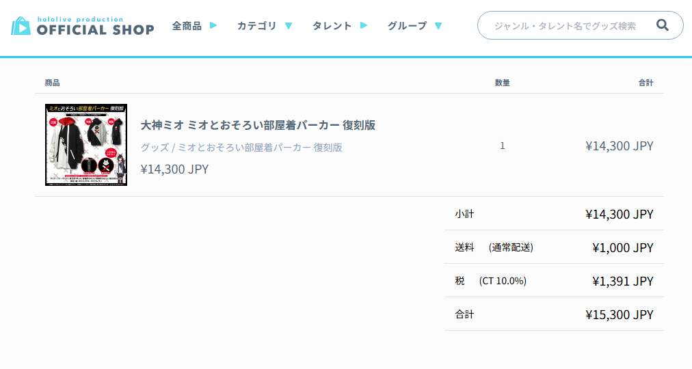
Task: Click the 送料 (通常配送) shipping row label
Action: click(494, 247)
